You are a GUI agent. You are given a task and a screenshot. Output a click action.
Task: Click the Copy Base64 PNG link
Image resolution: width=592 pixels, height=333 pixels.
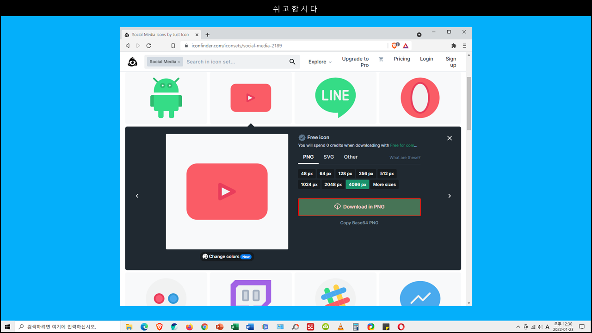(x=359, y=223)
